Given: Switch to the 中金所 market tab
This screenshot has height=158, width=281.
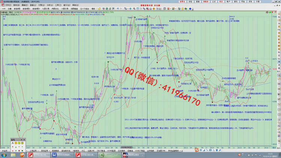Looking at the screenshot, I should (5, 151).
